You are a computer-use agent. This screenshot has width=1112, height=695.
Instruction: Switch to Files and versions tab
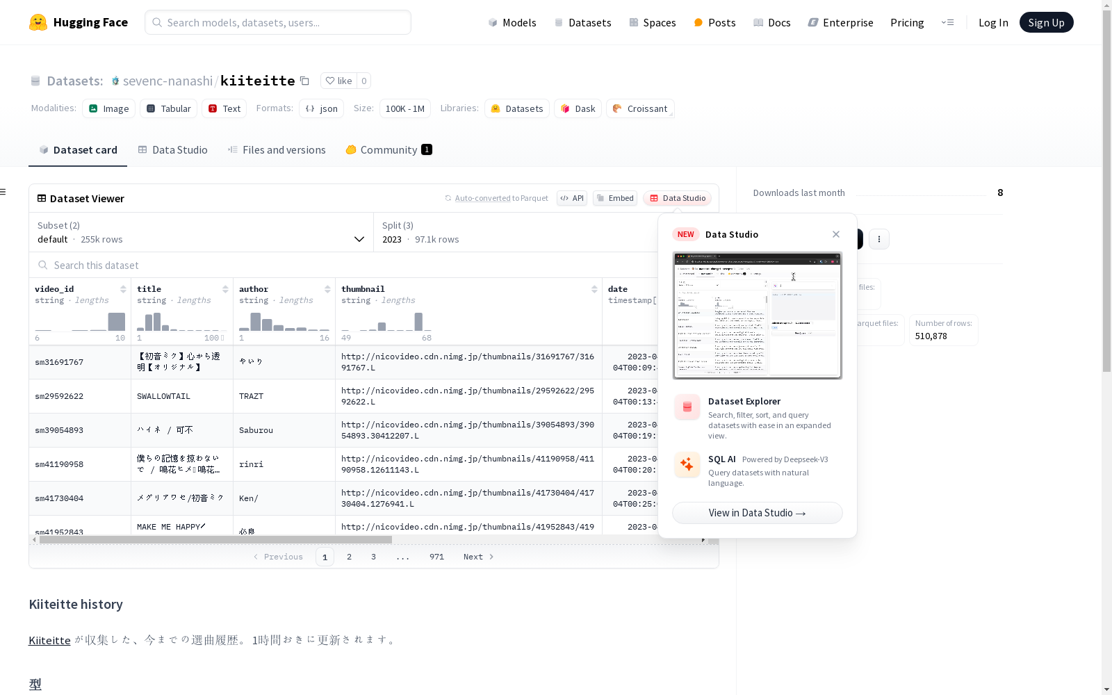pyautogui.click(x=277, y=149)
